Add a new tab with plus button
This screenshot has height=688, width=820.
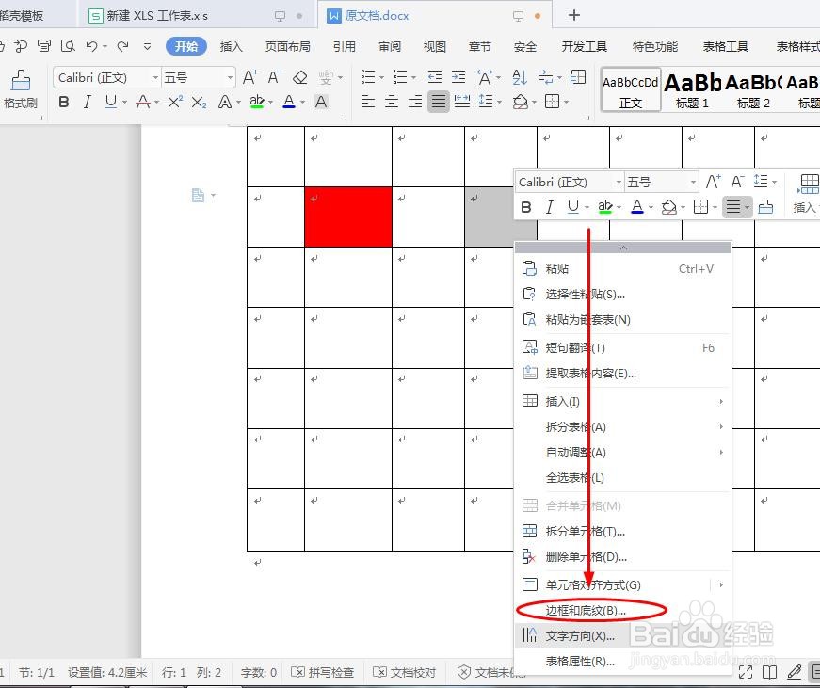coord(574,15)
